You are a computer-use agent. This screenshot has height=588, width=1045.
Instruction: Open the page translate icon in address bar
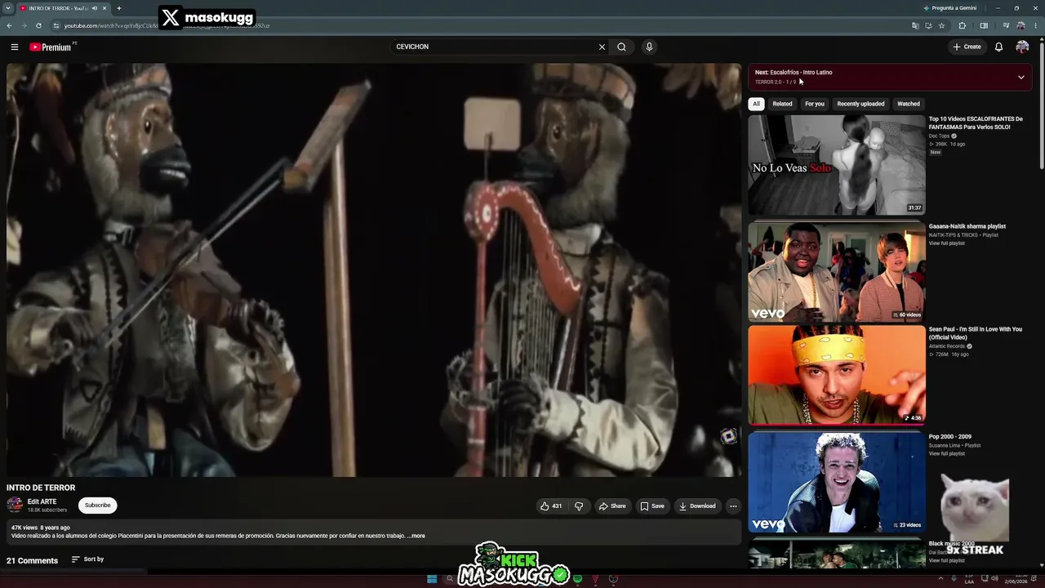tap(915, 25)
